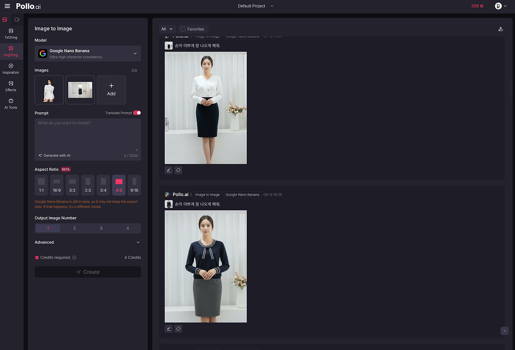Click the Pollo.ai logo in the header
The width and height of the screenshot is (515, 350).
(x=28, y=6)
